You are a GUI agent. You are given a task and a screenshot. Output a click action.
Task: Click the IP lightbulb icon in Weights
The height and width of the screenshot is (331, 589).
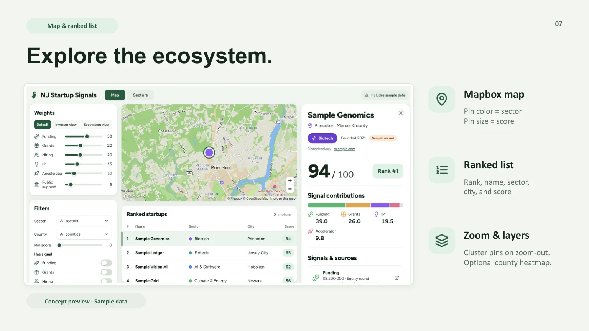point(36,164)
